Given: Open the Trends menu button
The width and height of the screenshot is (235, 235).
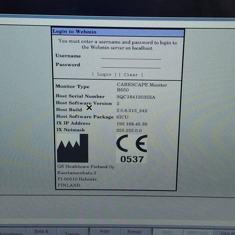Looking at the screenshot, I should click(x=72, y=232).
